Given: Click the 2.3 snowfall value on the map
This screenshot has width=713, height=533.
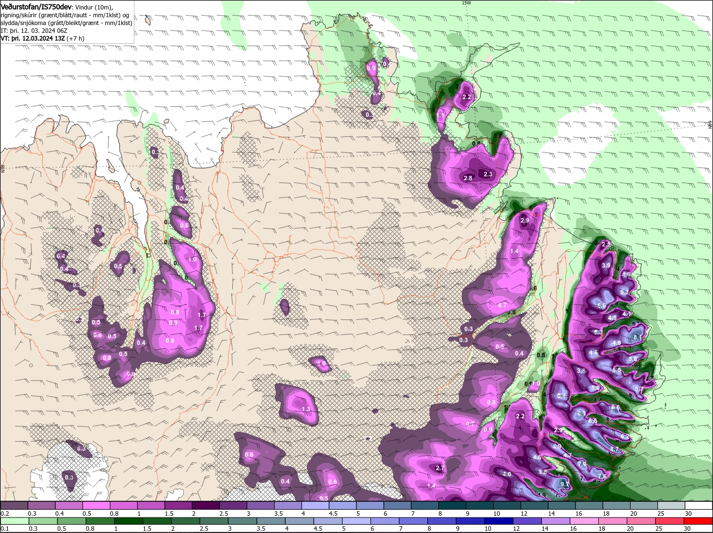Looking at the screenshot, I should pos(488,174).
